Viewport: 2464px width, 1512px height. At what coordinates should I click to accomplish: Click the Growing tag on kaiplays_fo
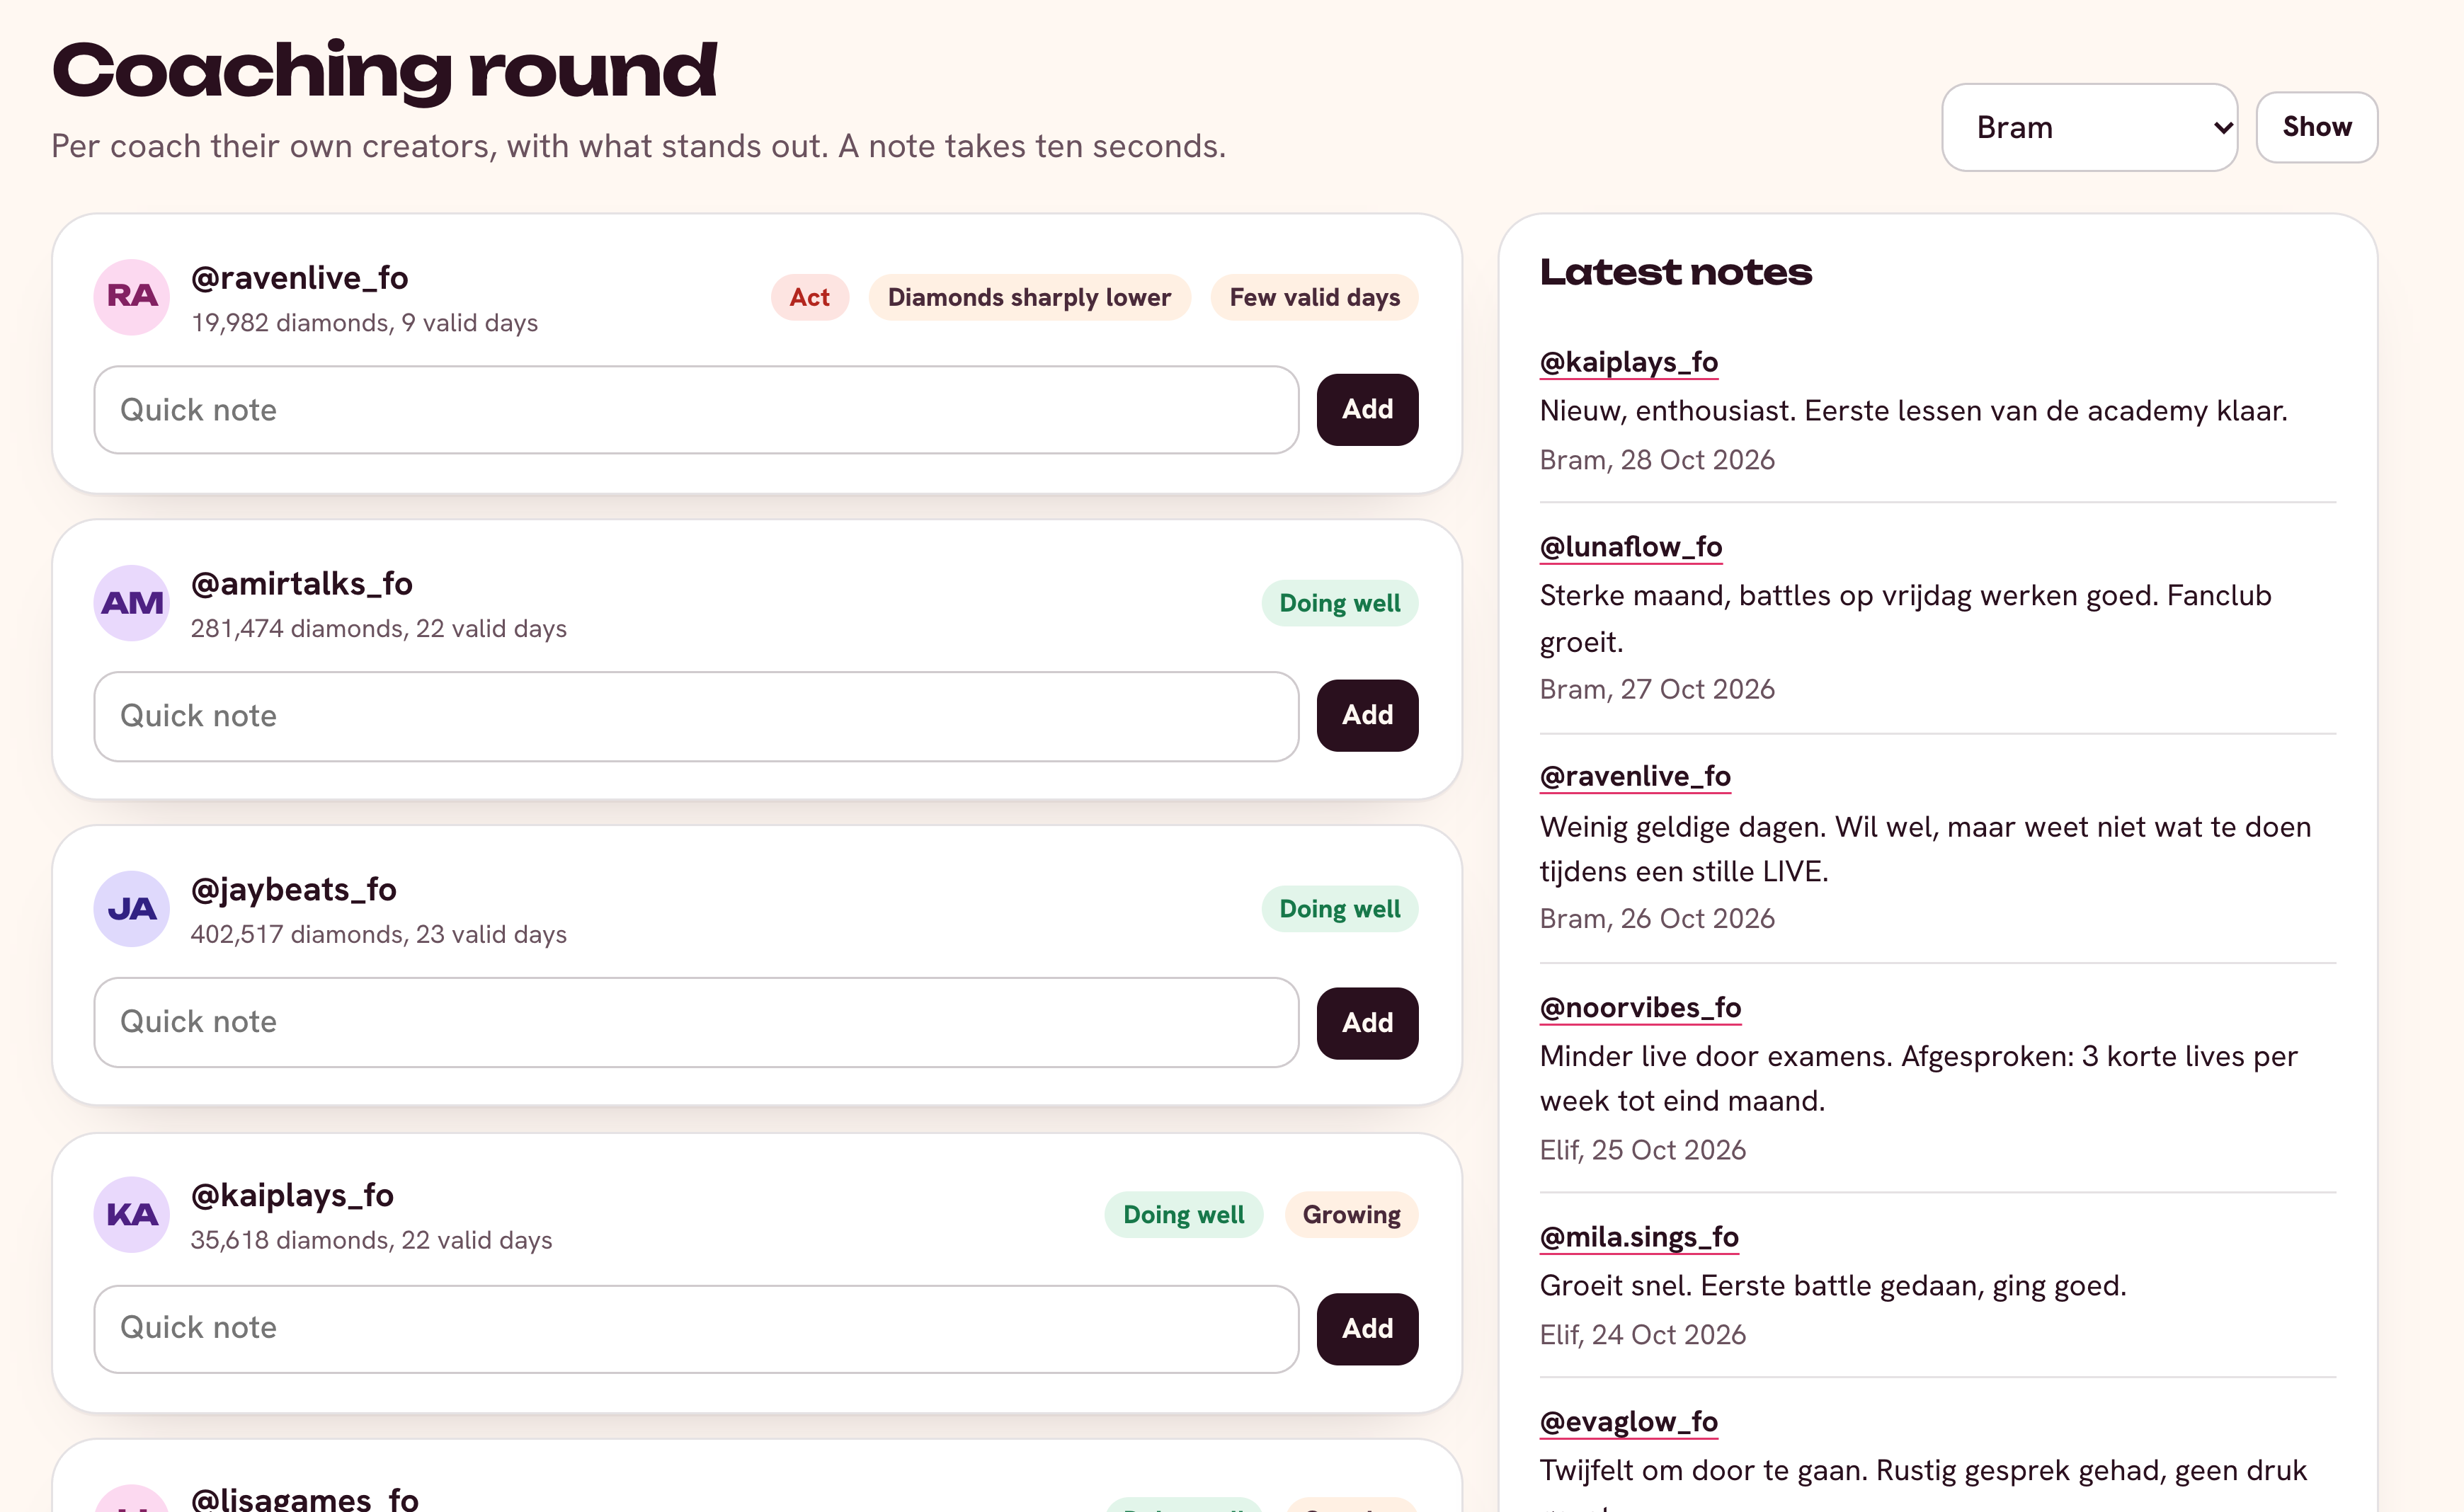[x=1351, y=1215]
